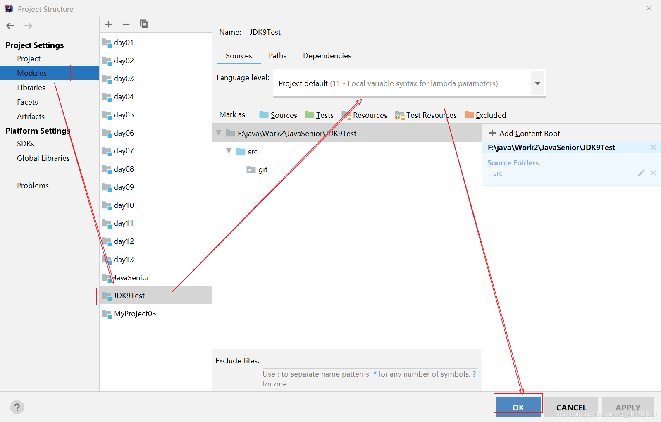Mark folder as Tests

[x=319, y=115]
